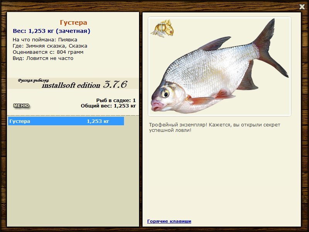Screen dimensions: 309x232
Task: Click 'На что поймана: Пиявка' line
Action: point(45,40)
